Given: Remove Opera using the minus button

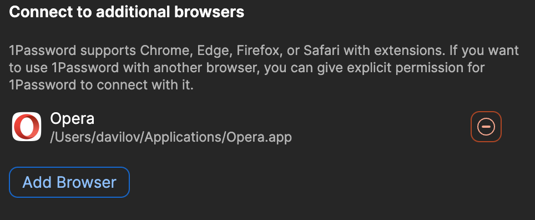Looking at the screenshot, I should click(x=486, y=127).
